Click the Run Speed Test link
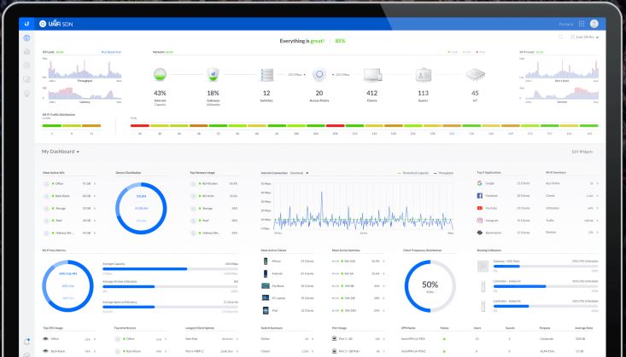 [111, 52]
